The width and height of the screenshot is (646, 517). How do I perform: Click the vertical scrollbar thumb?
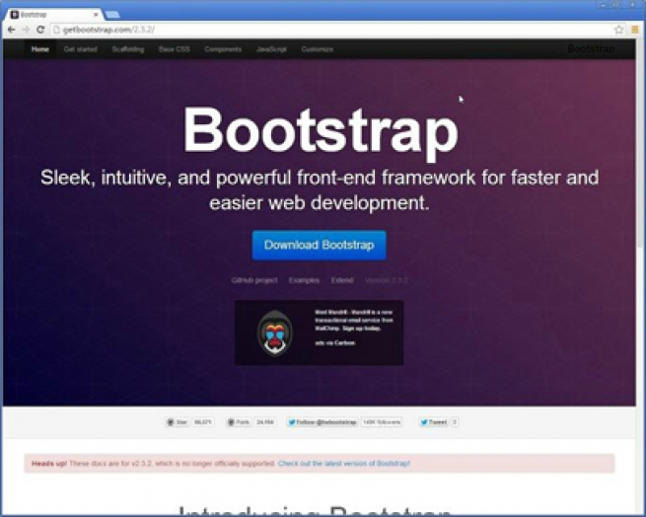640,144
